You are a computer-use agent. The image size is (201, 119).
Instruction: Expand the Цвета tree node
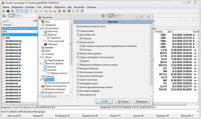tap(40, 51)
